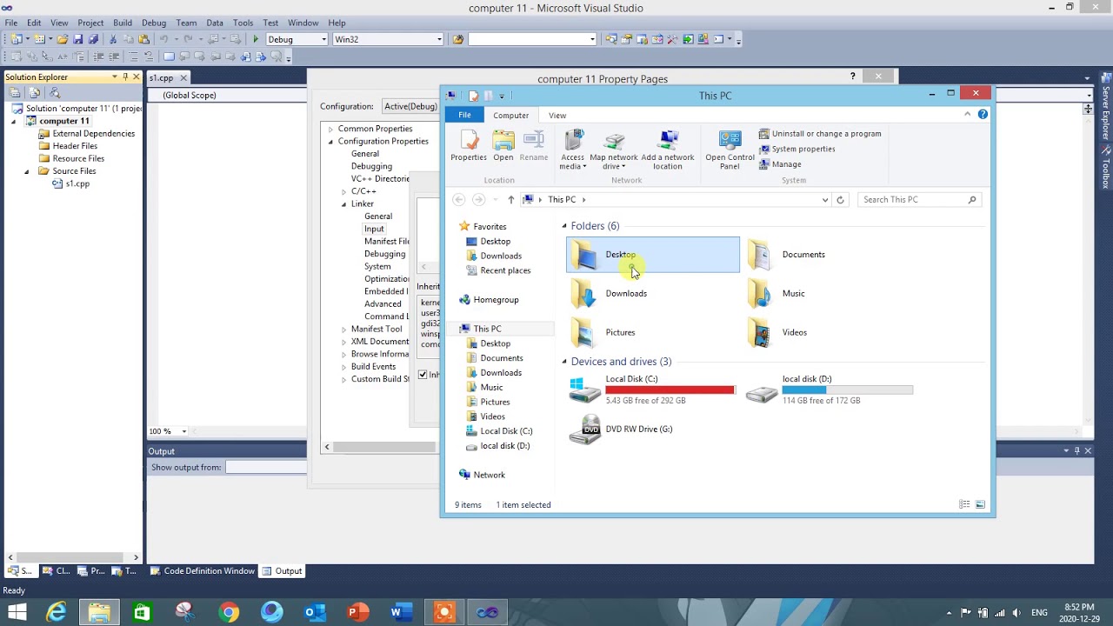1113x626 pixels.
Task: Expand Common Properties in property tree
Action: pos(330,129)
